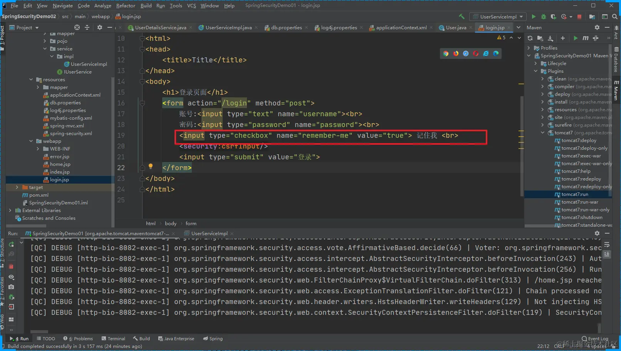Open the Refactor menu
The width and height of the screenshot is (621, 351).
point(126,6)
